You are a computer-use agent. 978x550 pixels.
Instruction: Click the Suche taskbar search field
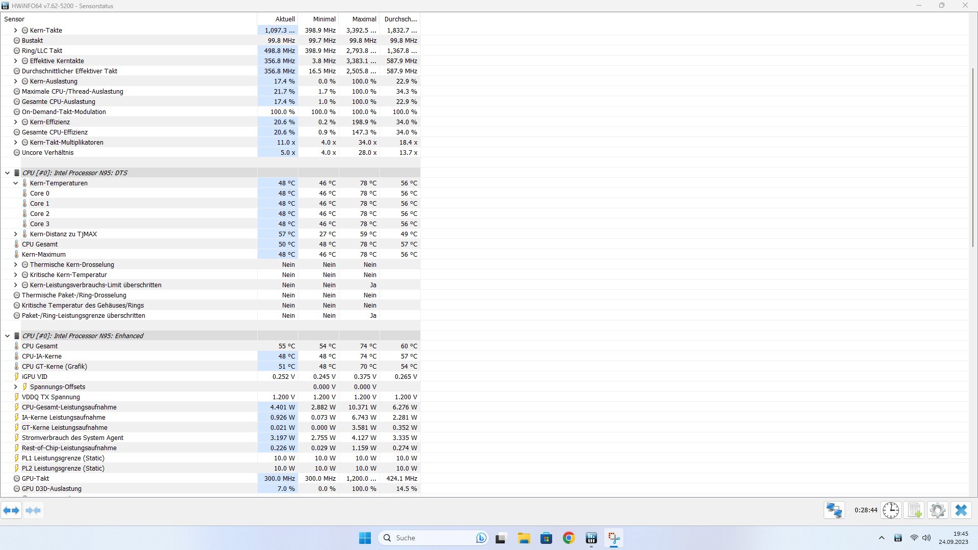point(433,538)
